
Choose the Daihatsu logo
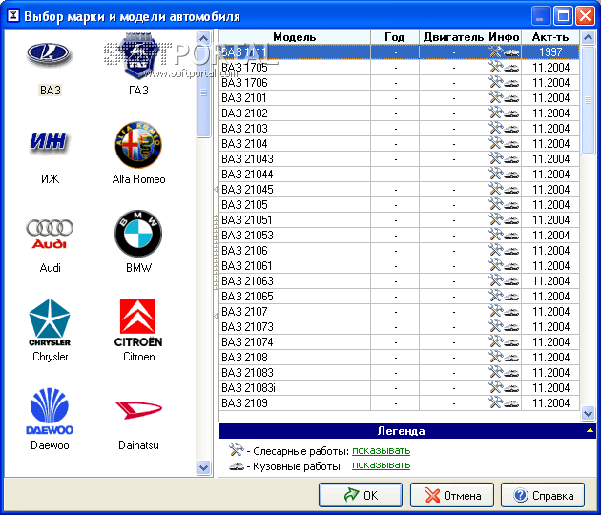[138, 410]
